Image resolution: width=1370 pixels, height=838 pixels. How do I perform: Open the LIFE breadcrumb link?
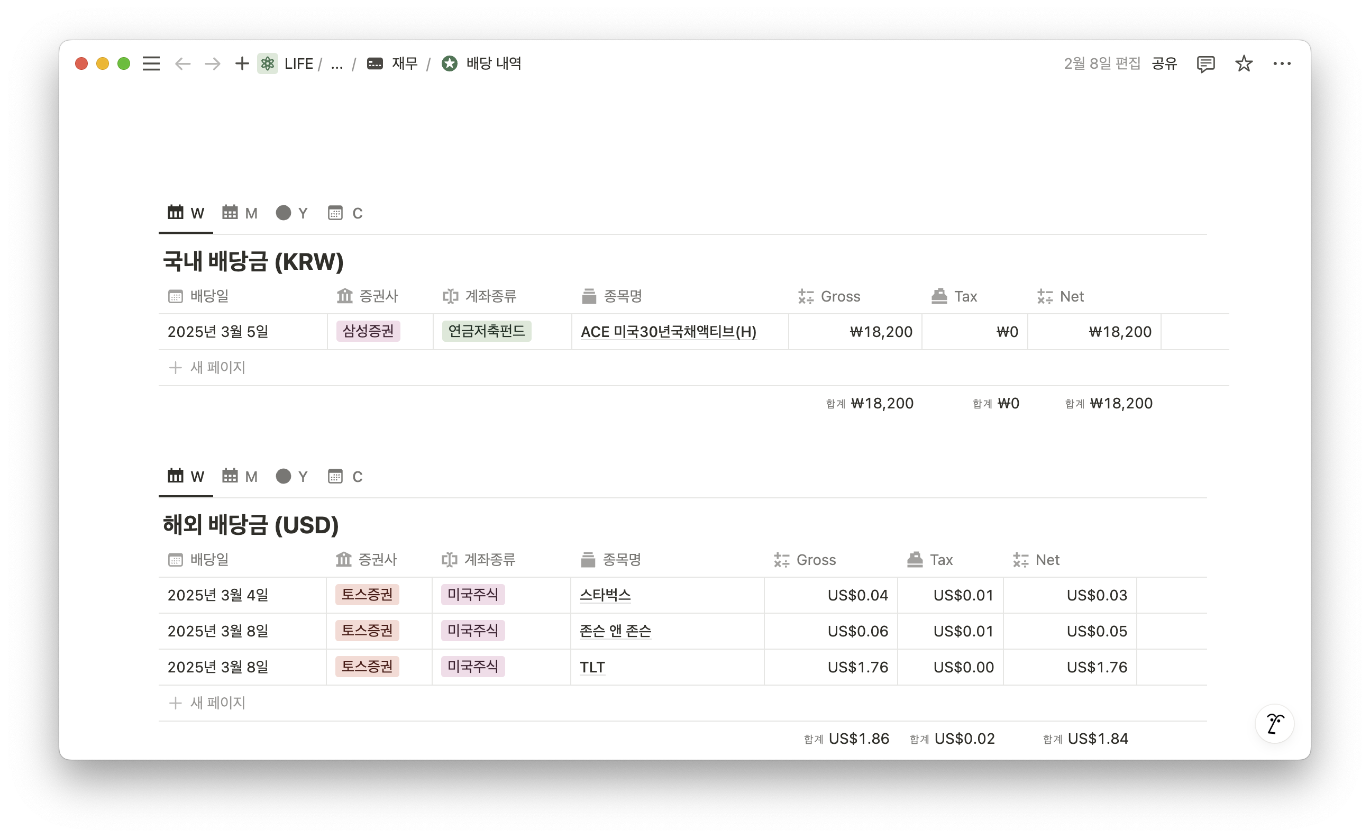(298, 63)
